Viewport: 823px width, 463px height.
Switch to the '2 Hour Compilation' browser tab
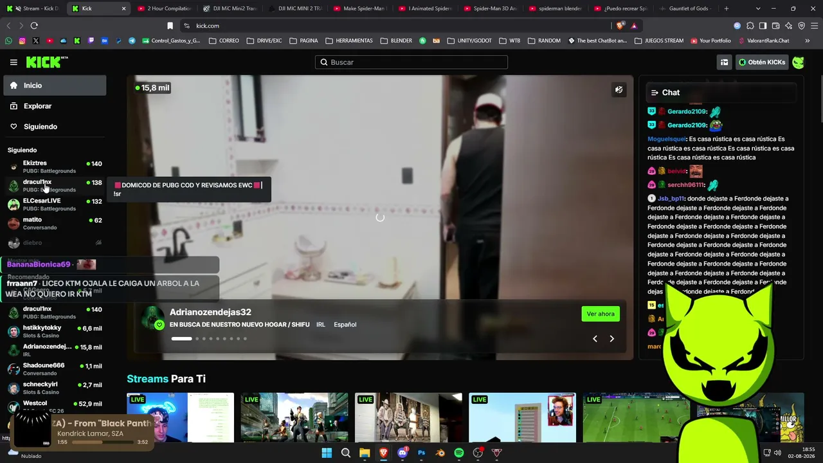click(163, 8)
